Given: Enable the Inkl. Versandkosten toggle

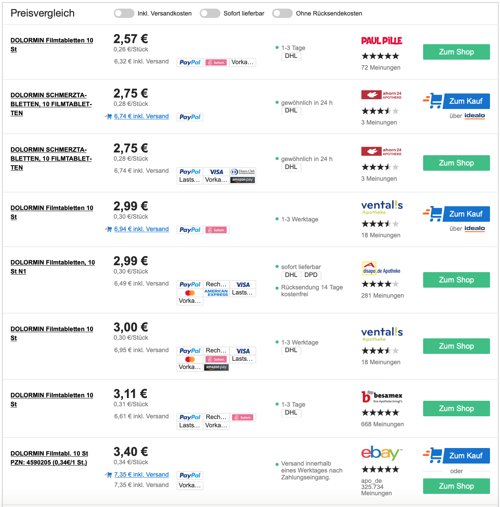Looking at the screenshot, I should pos(124,13).
